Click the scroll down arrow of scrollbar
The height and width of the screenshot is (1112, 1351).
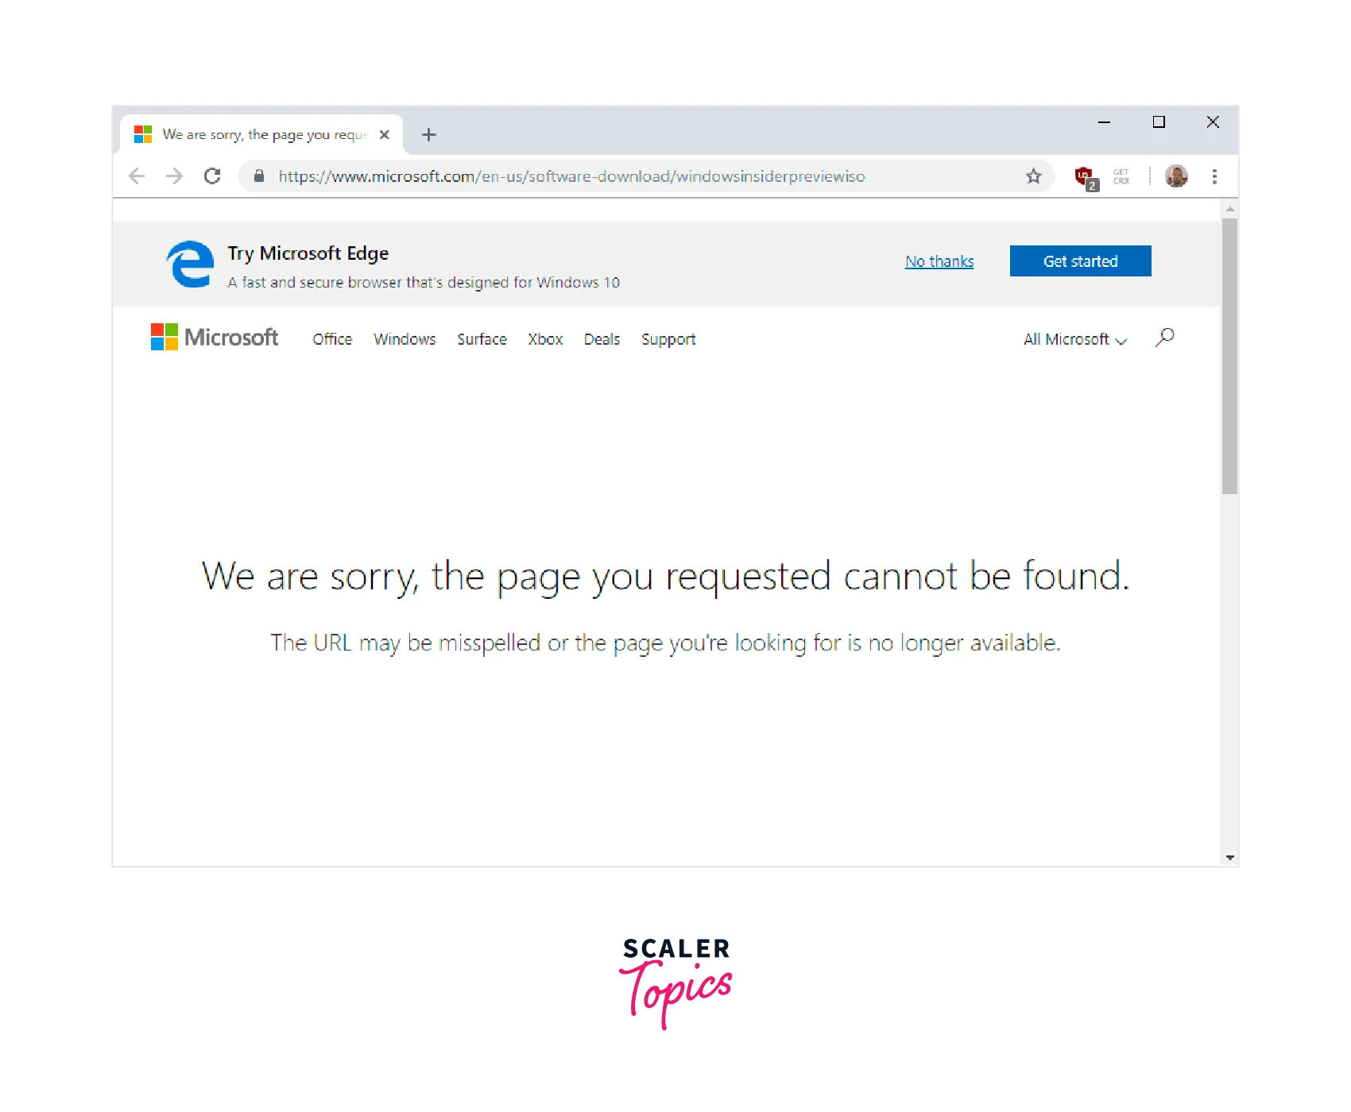coord(1229,858)
